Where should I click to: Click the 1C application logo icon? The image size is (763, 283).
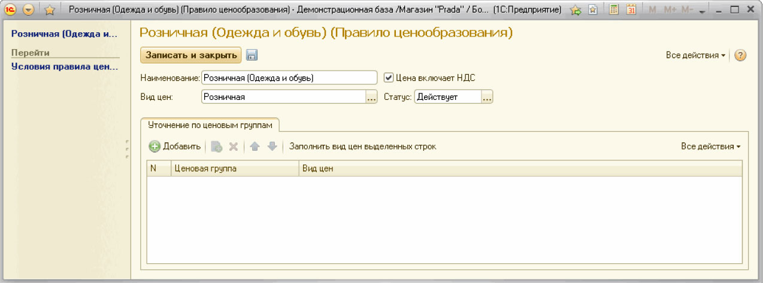(10, 10)
